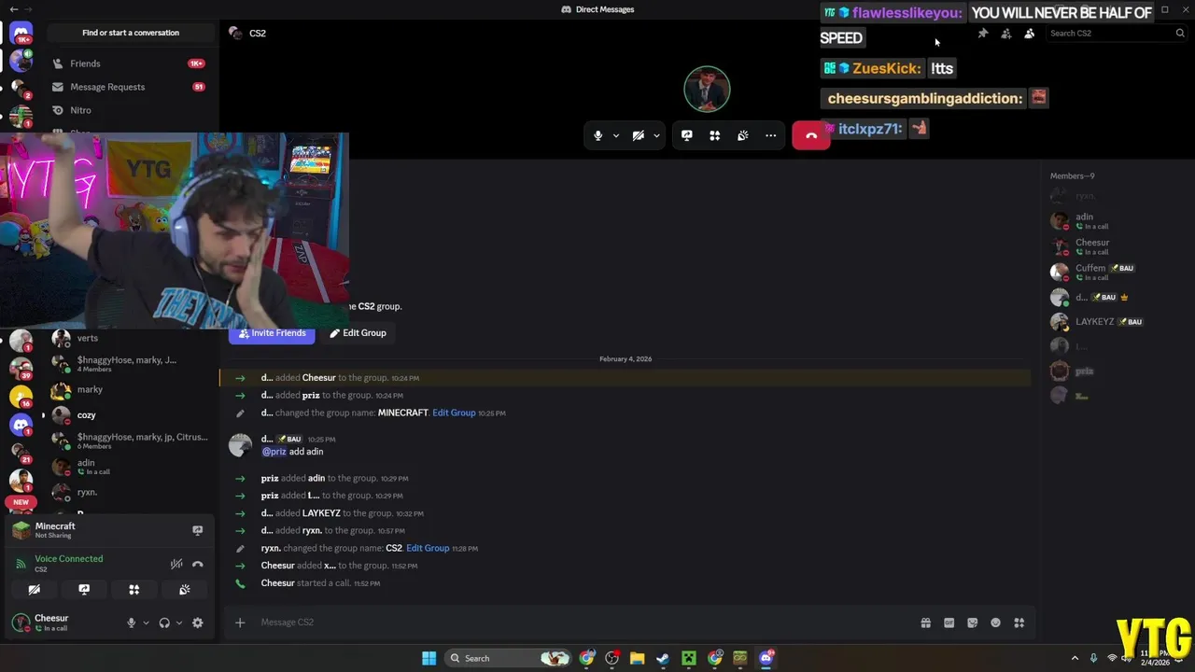Toggle the member list icon in header
This screenshot has width=1195, height=672.
coord(1030,34)
